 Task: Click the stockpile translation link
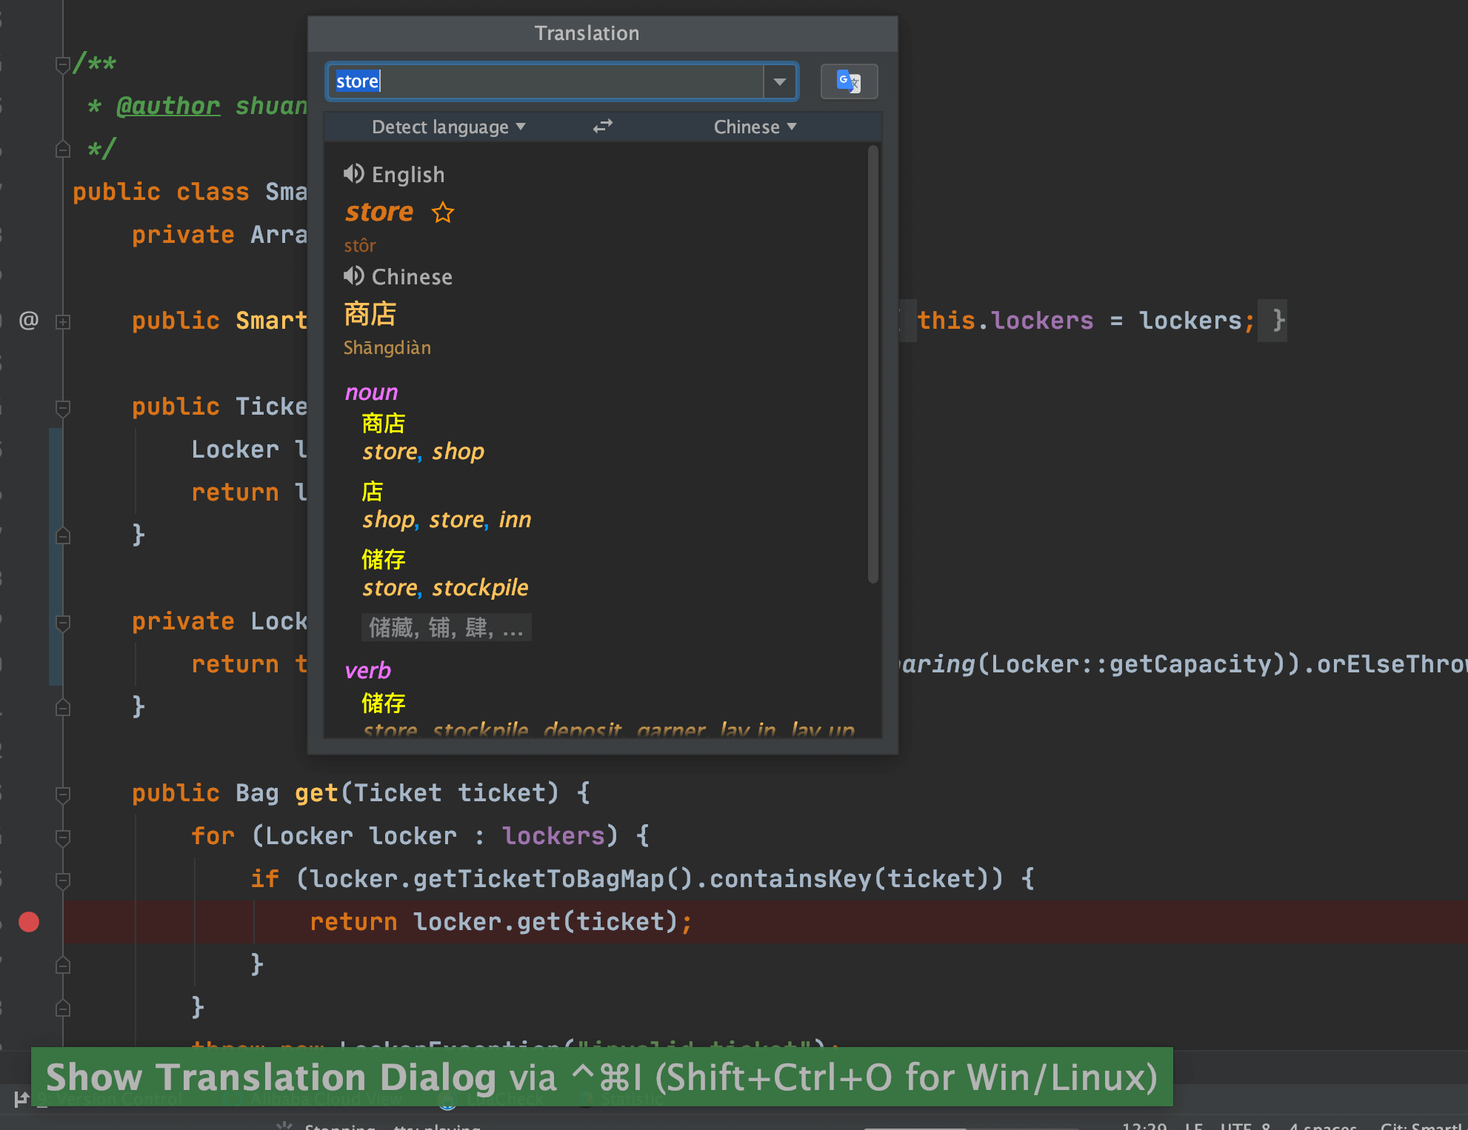click(480, 588)
